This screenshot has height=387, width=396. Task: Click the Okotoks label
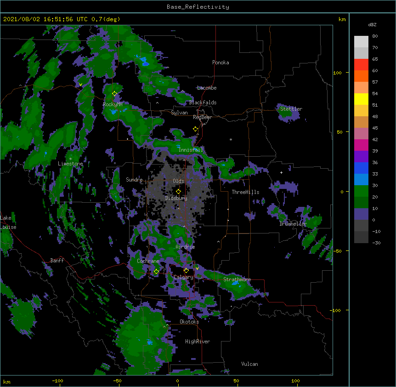189,322
